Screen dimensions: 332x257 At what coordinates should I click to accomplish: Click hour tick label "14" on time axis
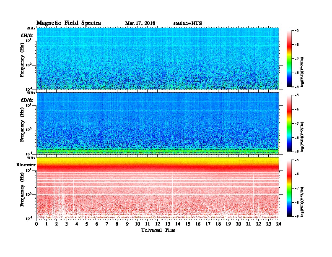tap(178, 224)
